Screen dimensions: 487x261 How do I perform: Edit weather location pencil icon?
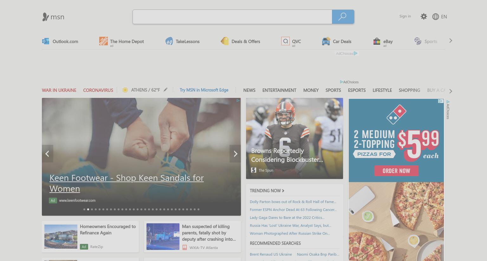[x=166, y=90]
